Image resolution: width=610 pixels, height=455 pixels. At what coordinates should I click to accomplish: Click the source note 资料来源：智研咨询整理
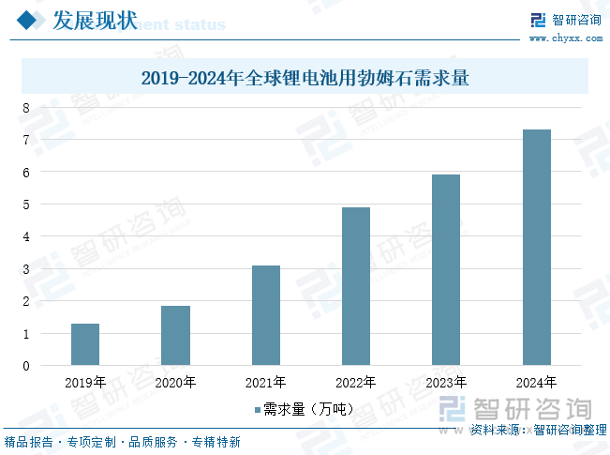[539, 430]
